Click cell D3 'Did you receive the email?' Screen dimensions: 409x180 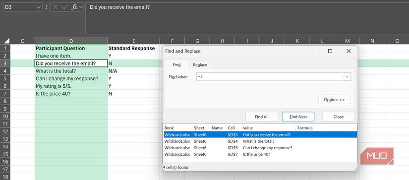[x=71, y=63]
